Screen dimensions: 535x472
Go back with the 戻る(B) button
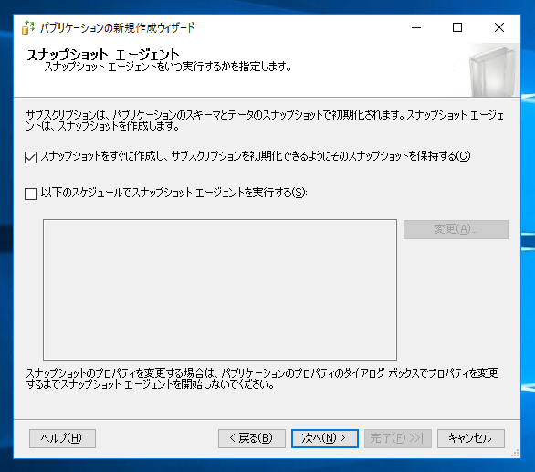pyautogui.click(x=252, y=438)
